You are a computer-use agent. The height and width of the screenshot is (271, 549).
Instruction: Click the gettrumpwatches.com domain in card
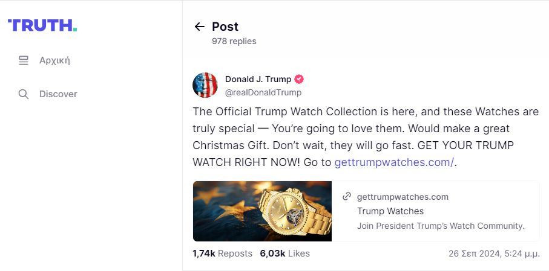[x=403, y=197]
